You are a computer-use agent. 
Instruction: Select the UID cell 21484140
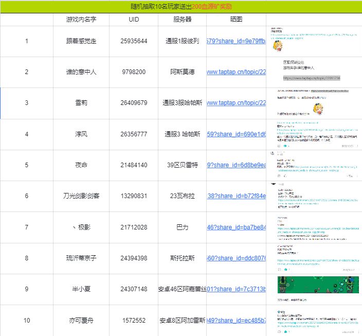coord(134,165)
